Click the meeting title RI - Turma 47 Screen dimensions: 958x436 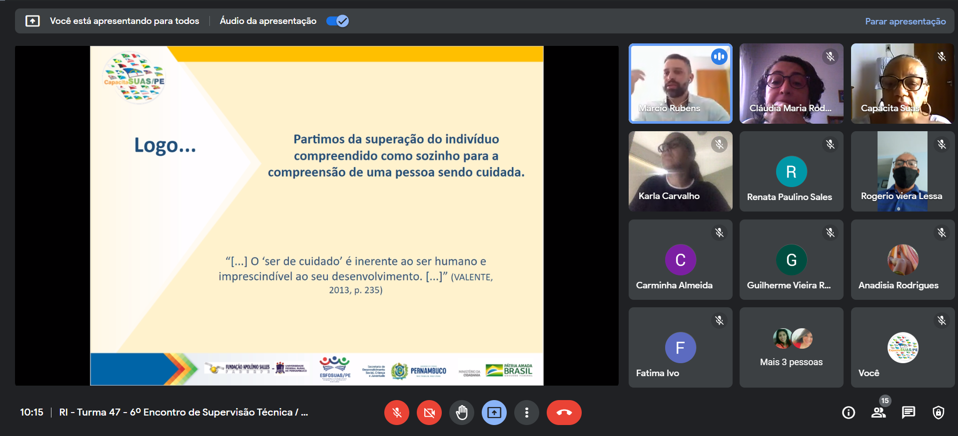click(183, 413)
